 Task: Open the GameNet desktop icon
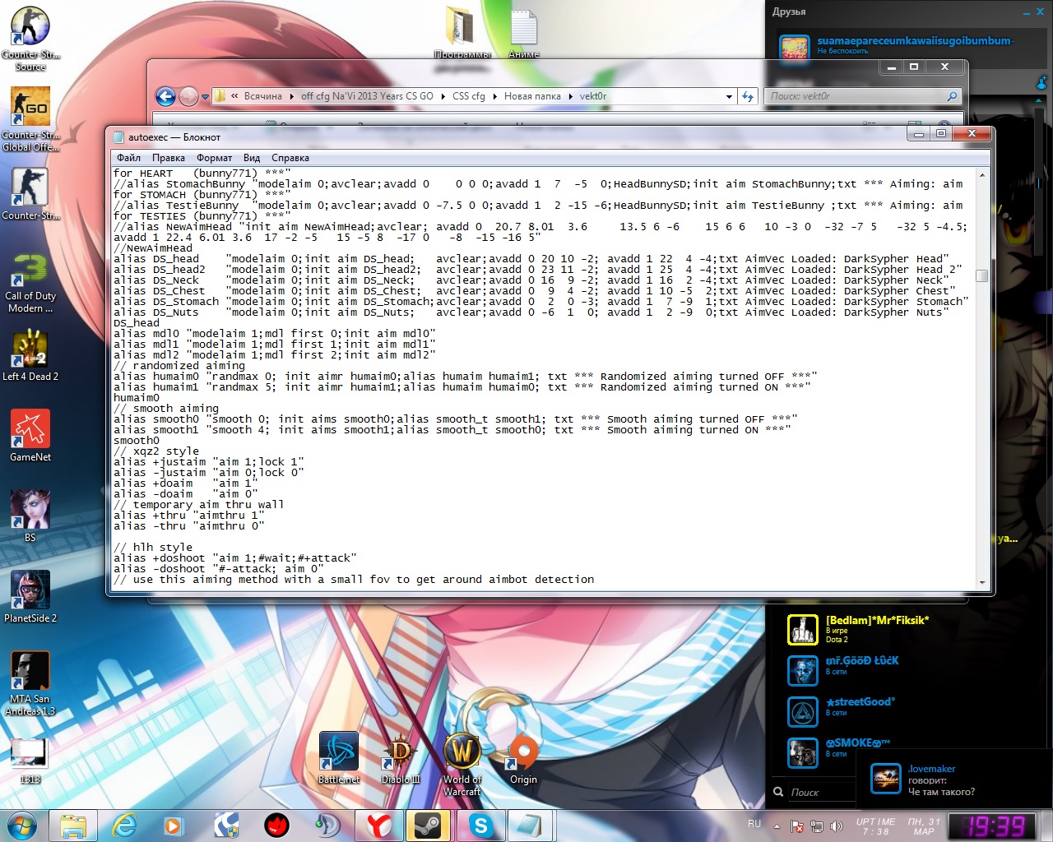[30, 436]
